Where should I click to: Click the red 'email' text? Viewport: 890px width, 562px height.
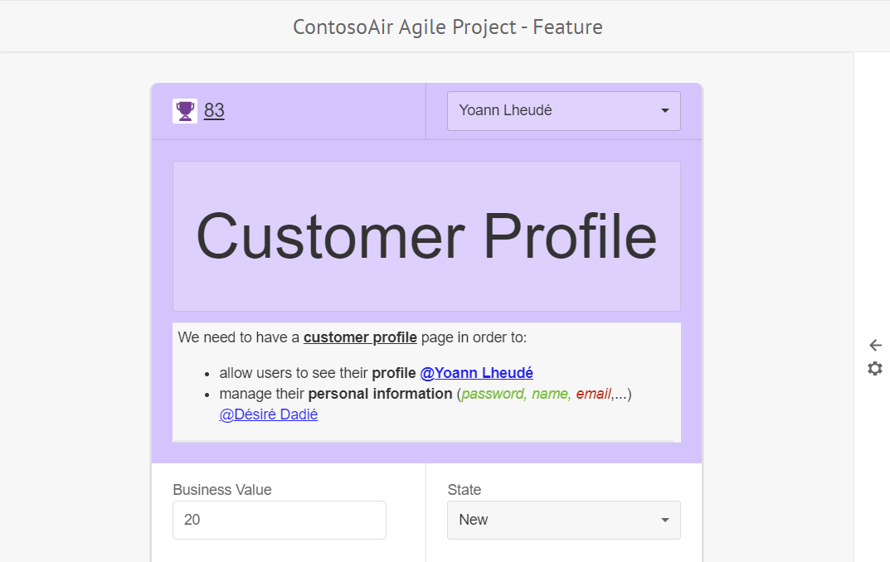593,394
